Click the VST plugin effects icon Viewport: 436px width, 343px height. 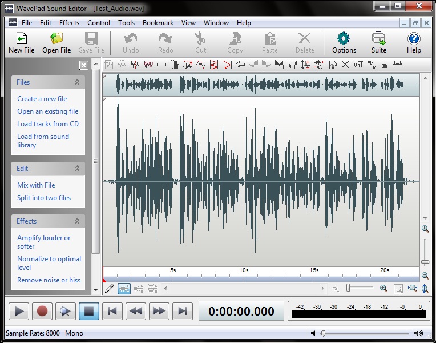click(x=358, y=65)
